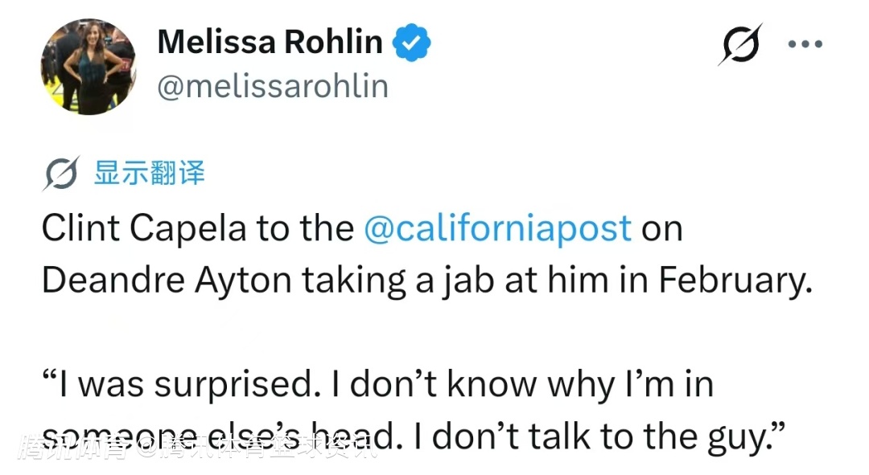This screenshot has width=869, height=475.
Task: Open Melissa Rohlin's profile avatar
Action: 89,67
